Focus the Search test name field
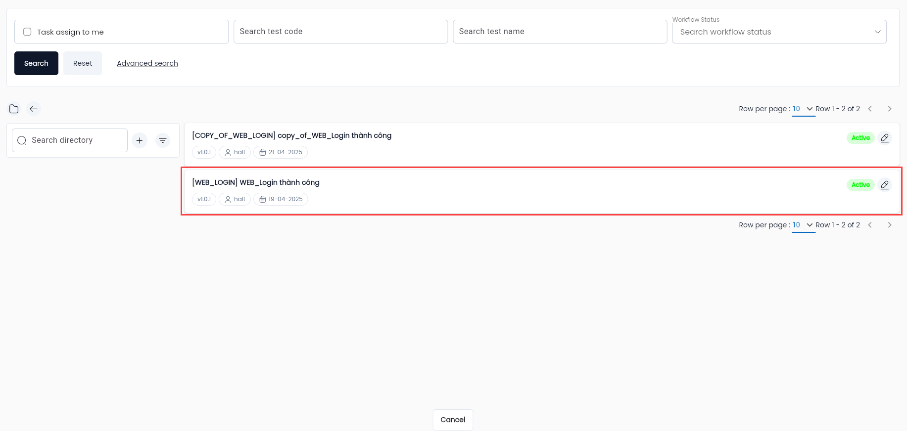This screenshot has height=431, width=907. pyautogui.click(x=560, y=32)
